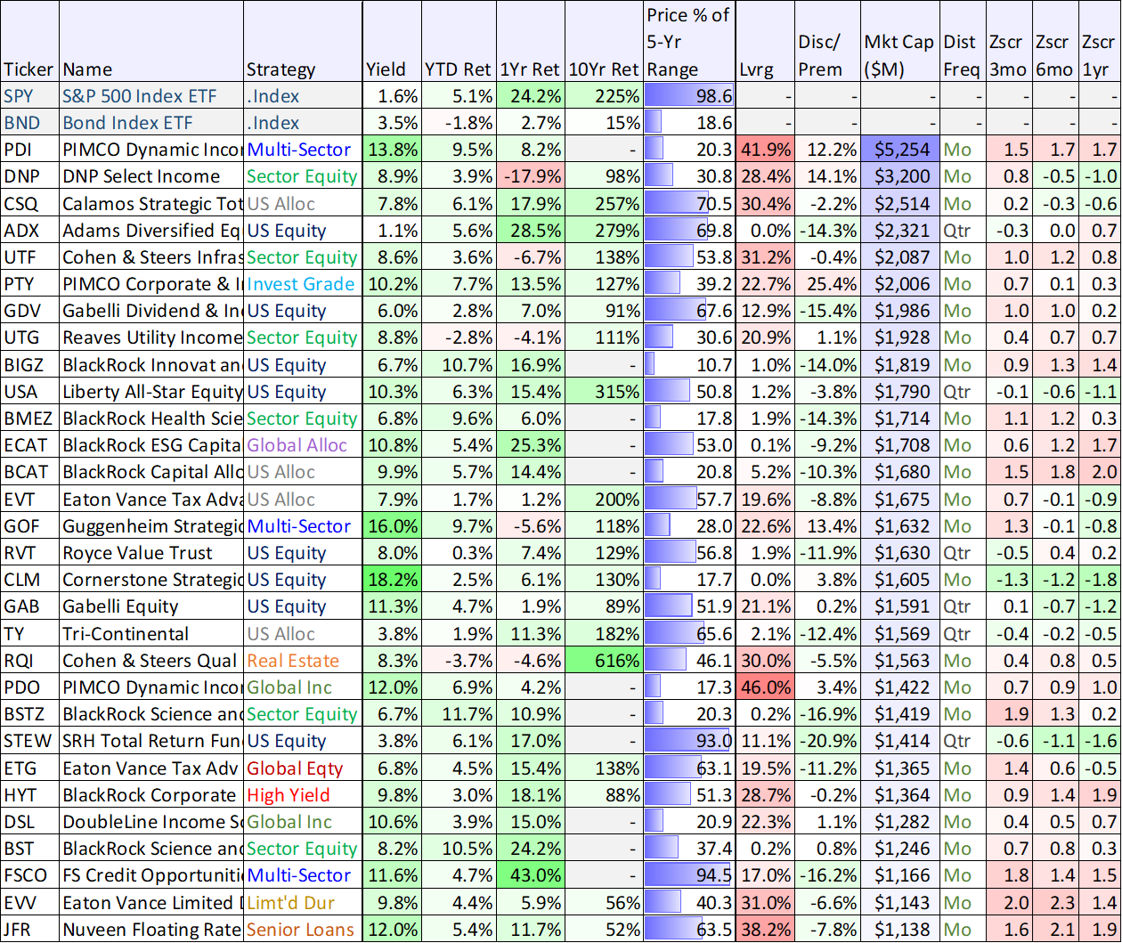Image resolution: width=1122 pixels, height=943 pixels.
Task: Select the SPY ticker cell
Action: click(x=29, y=96)
